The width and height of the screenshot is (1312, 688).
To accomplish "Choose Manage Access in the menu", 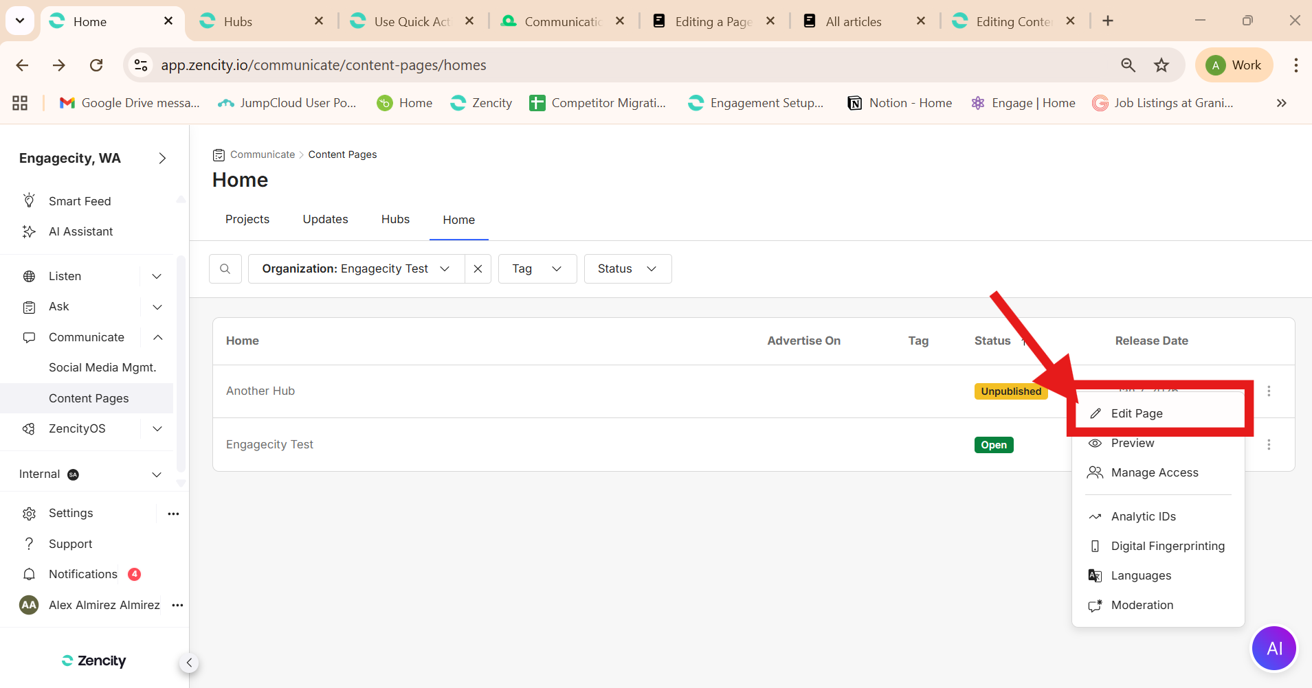I will pyautogui.click(x=1154, y=472).
